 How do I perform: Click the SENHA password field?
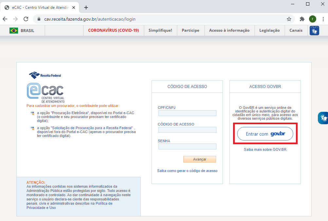click(187, 146)
